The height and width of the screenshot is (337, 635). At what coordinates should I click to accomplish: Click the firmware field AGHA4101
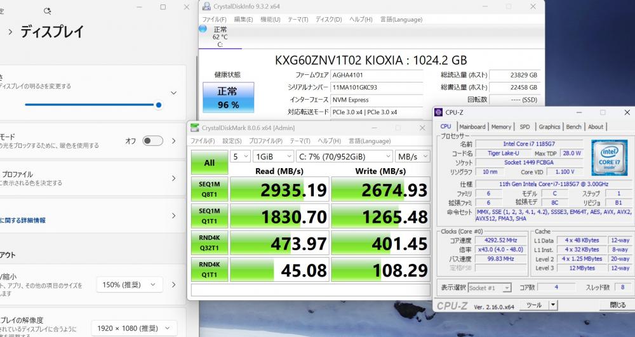click(377, 75)
